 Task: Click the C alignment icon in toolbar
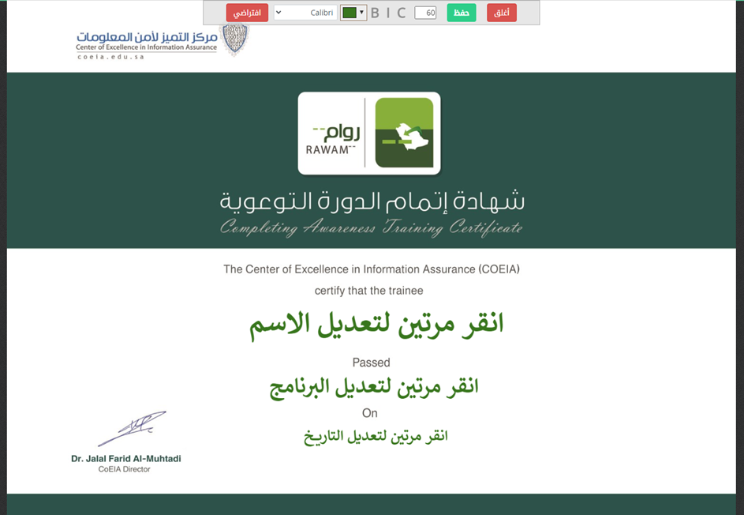[x=402, y=13]
